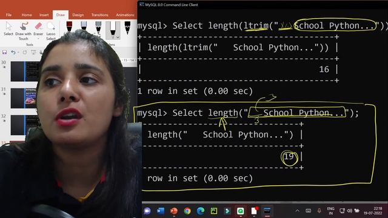Image resolution: width=388 pixels, height=218 pixels.
Task: Open the green rounded app on taskbar
Action: [240, 211]
